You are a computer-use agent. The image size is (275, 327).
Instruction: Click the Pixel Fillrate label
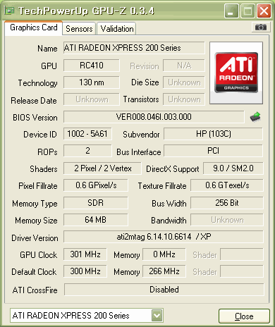tap(38, 186)
